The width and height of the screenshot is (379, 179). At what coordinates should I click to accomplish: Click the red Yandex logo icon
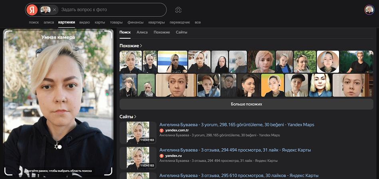coord(32,10)
